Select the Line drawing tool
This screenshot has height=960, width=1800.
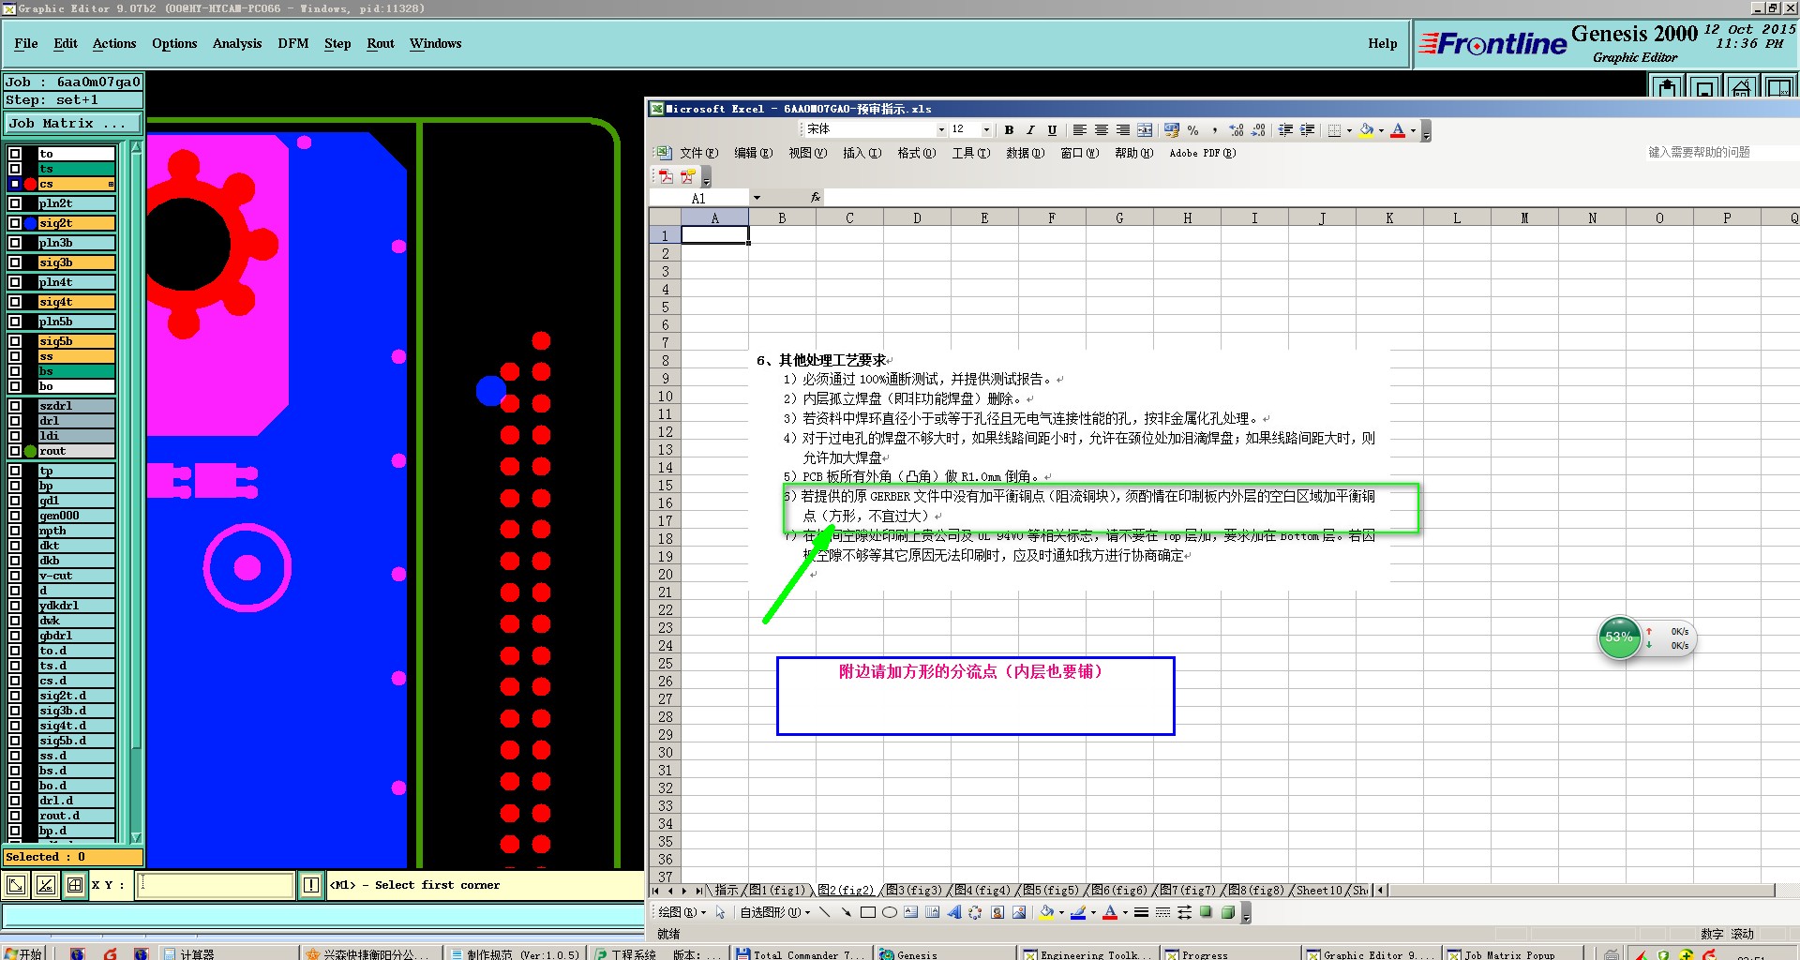824,912
